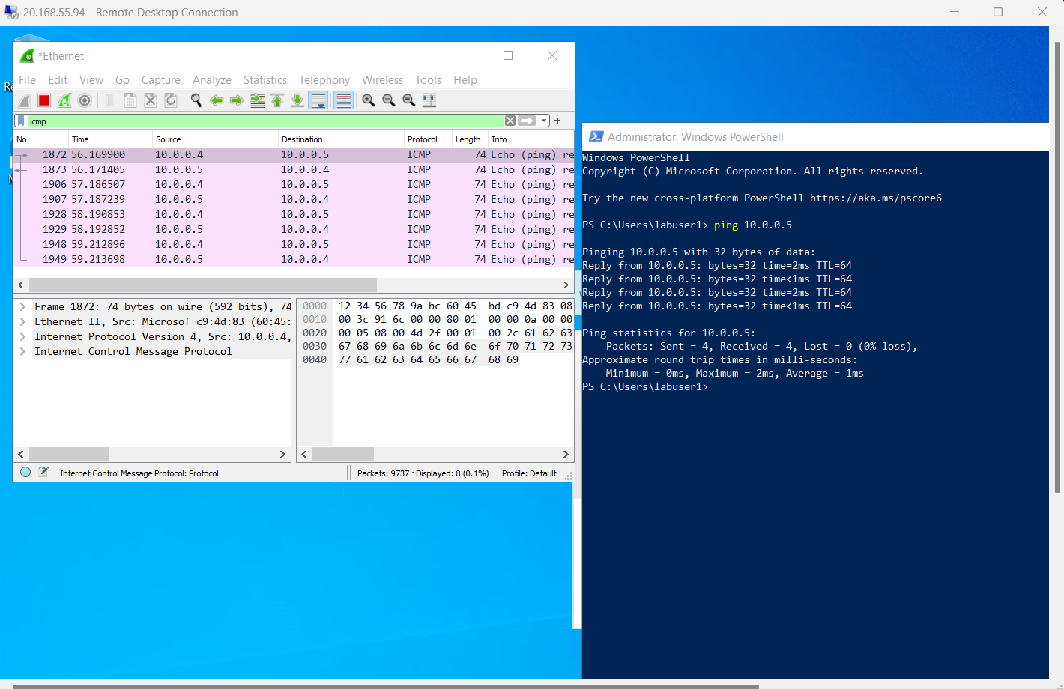Clear the icmp display filter
Screen dimensions: 1064x689
pos(510,120)
